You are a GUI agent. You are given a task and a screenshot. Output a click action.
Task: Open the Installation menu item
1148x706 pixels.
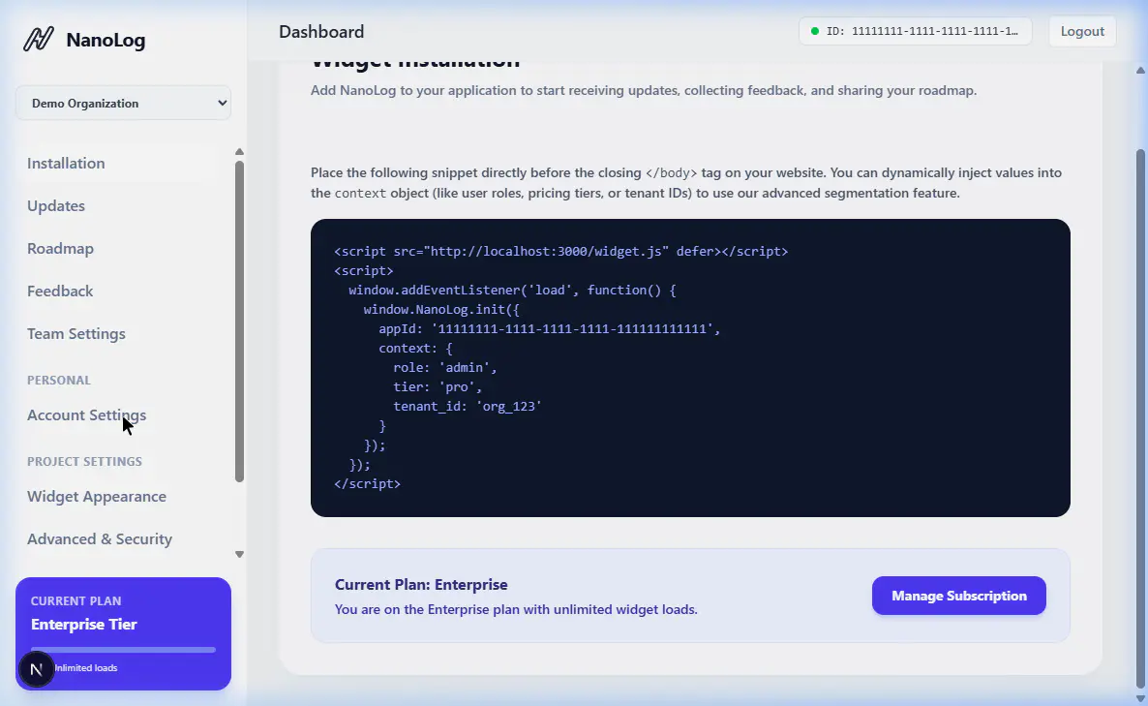point(66,164)
